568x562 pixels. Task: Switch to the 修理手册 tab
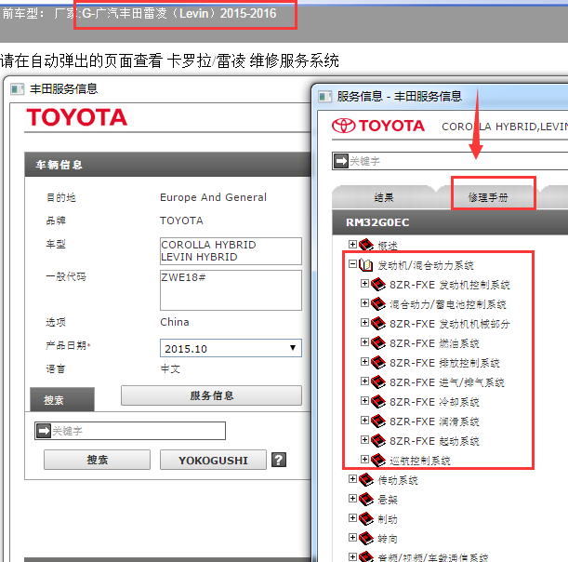492,197
